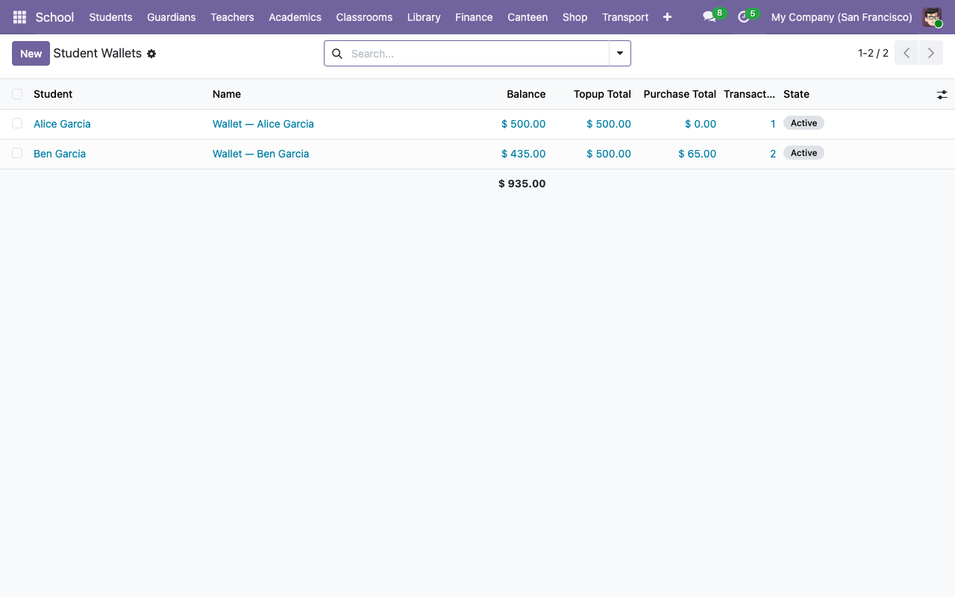Click the $ 935.00 balance total

point(522,184)
